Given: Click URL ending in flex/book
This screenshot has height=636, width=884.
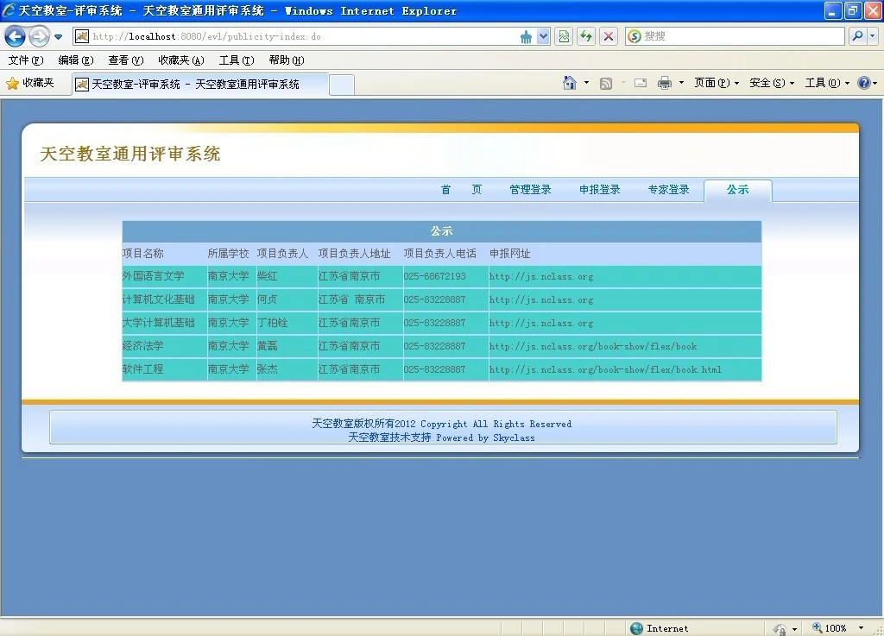Looking at the screenshot, I should click(x=593, y=346).
